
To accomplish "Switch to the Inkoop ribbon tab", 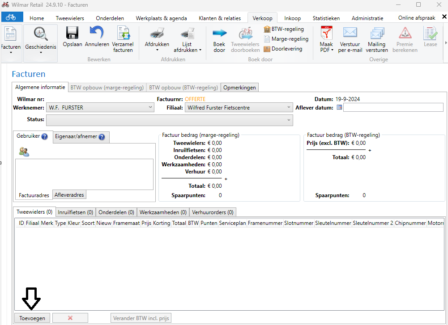I will [x=293, y=18].
